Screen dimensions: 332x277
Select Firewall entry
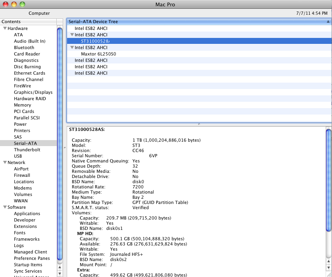pos(22,175)
